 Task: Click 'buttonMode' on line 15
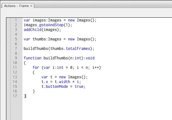point(57,87)
